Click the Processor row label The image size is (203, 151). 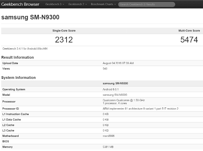[9, 101]
